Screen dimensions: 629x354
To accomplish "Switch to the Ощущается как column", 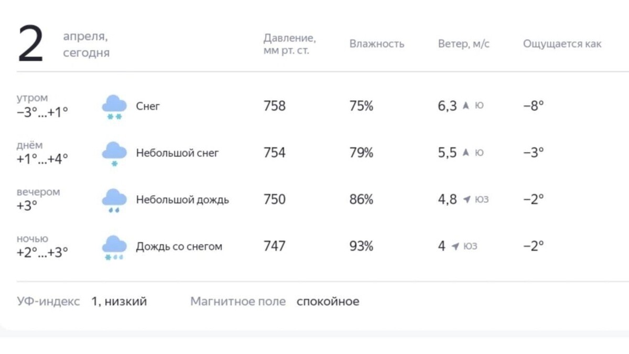I will click(562, 44).
